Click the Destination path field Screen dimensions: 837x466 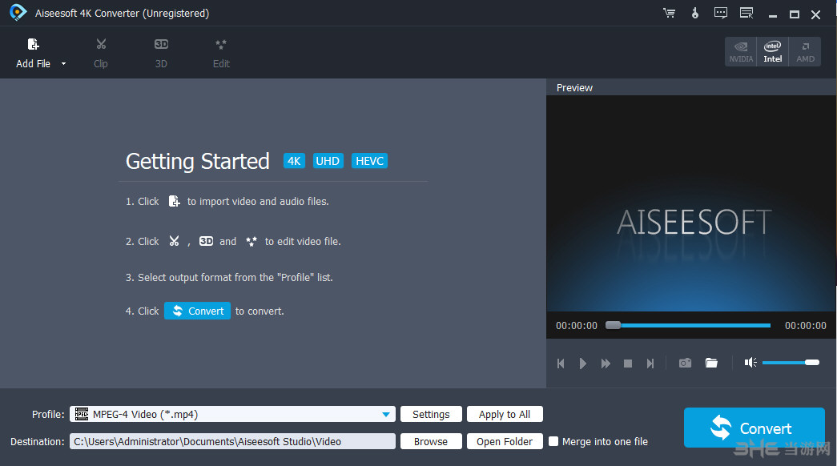pyautogui.click(x=232, y=441)
